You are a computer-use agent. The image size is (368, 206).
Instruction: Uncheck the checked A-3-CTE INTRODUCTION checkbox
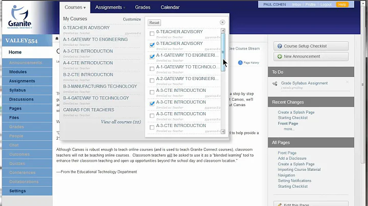[152, 104]
